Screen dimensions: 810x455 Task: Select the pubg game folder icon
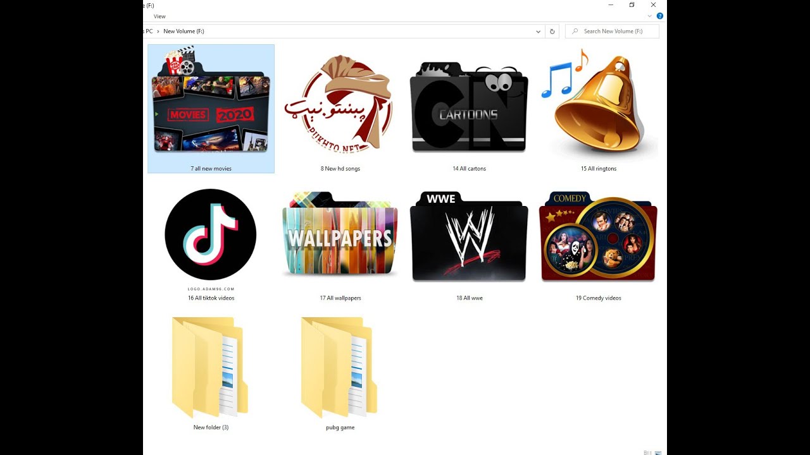point(339,367)
